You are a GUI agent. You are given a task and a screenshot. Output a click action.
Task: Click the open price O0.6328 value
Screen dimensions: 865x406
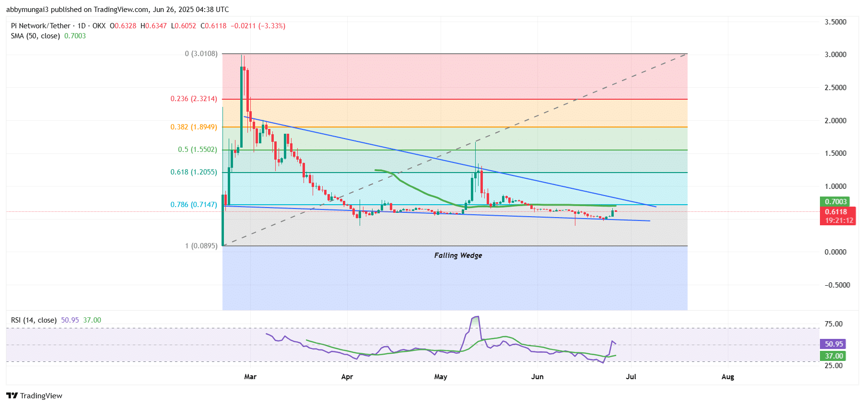click(x=123, y=26)
